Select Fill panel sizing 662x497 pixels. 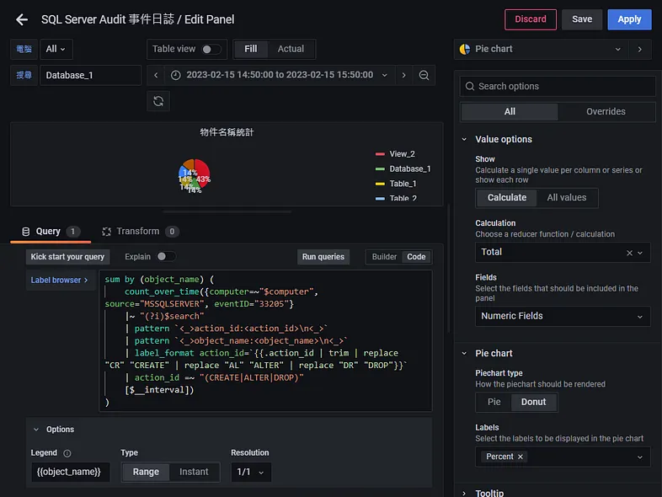251,49
